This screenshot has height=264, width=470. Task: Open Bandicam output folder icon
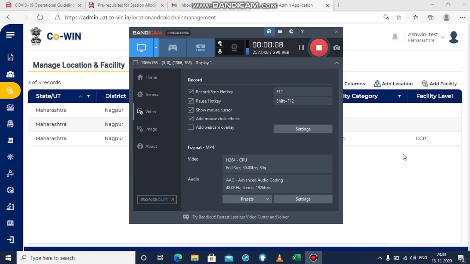pyautogui.click(x=280, y=32)
